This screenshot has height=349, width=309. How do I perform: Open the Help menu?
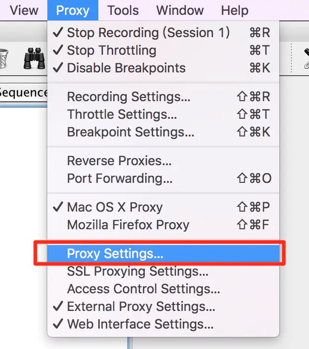[x=235, y=10]
